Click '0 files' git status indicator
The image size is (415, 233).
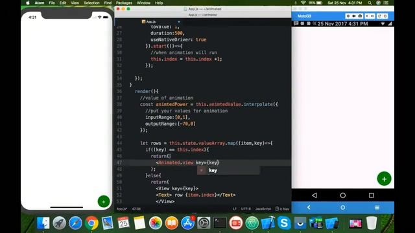(x=282, y=209)
